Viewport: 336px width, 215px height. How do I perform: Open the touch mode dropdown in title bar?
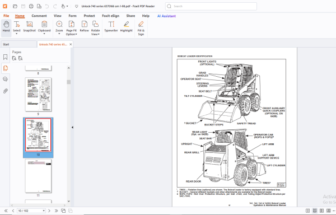(x=67, y=6)
